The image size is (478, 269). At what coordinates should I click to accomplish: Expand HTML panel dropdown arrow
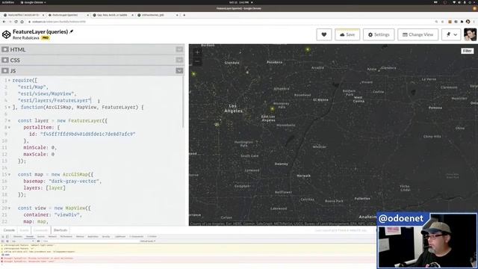pos(179,49)
